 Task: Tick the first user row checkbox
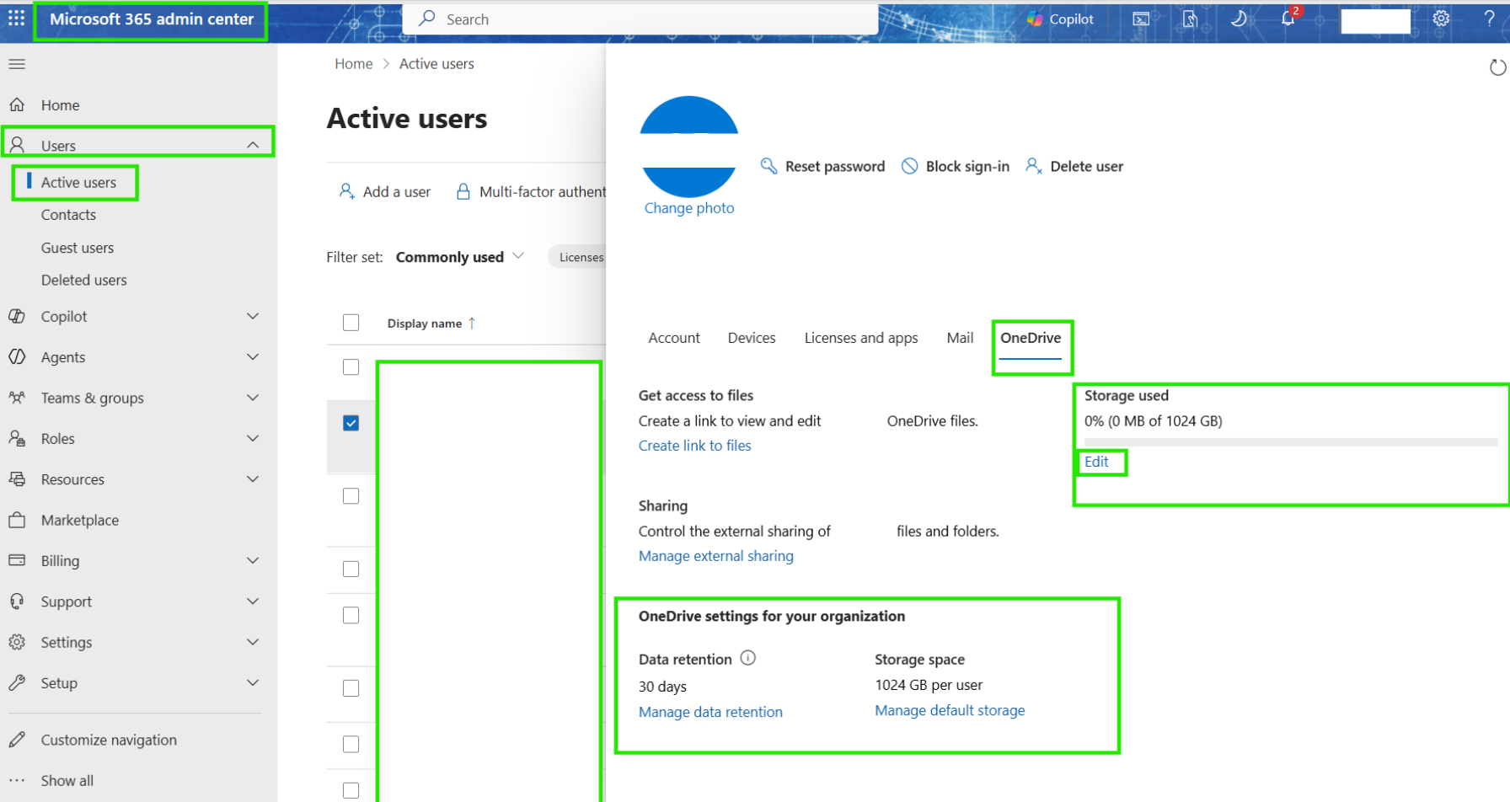coord(351,367)
